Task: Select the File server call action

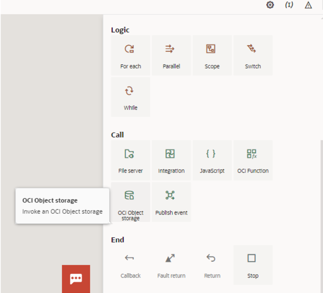Action: tap(130, 160)
